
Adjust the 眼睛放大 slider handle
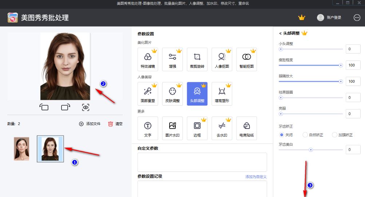[341, 82]
